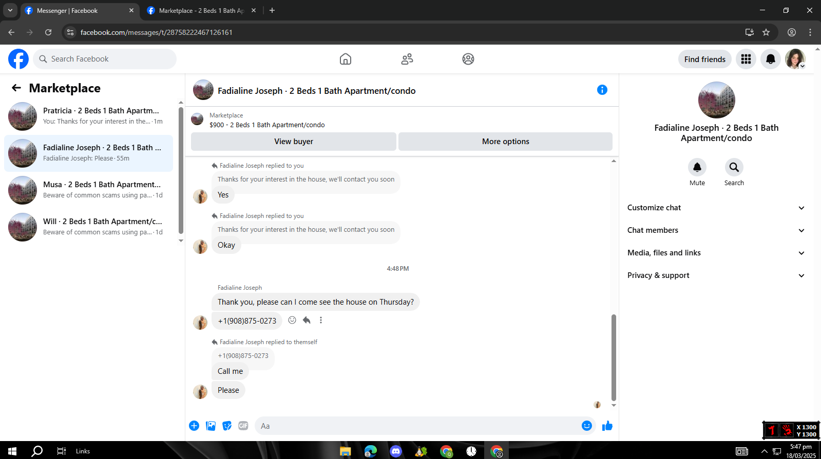Open Task View on the taskbar
This screenshot has height=459, width=821.
tap(61, 451)
